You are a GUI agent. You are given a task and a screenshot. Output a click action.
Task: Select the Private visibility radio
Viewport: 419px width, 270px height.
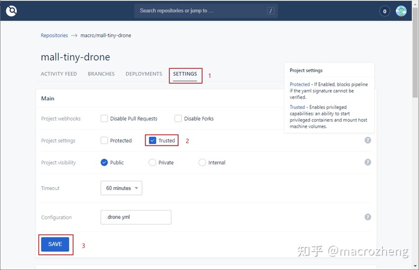pos(152,162)
